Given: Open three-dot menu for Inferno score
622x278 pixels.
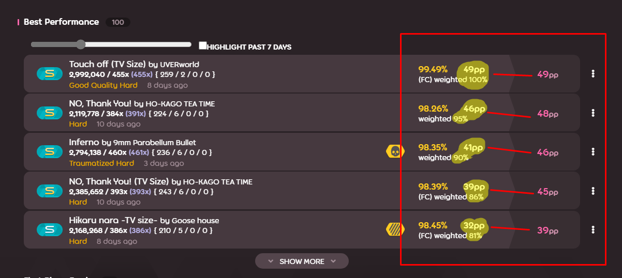Looking at the screenshot, I should [x=593, y=152].
